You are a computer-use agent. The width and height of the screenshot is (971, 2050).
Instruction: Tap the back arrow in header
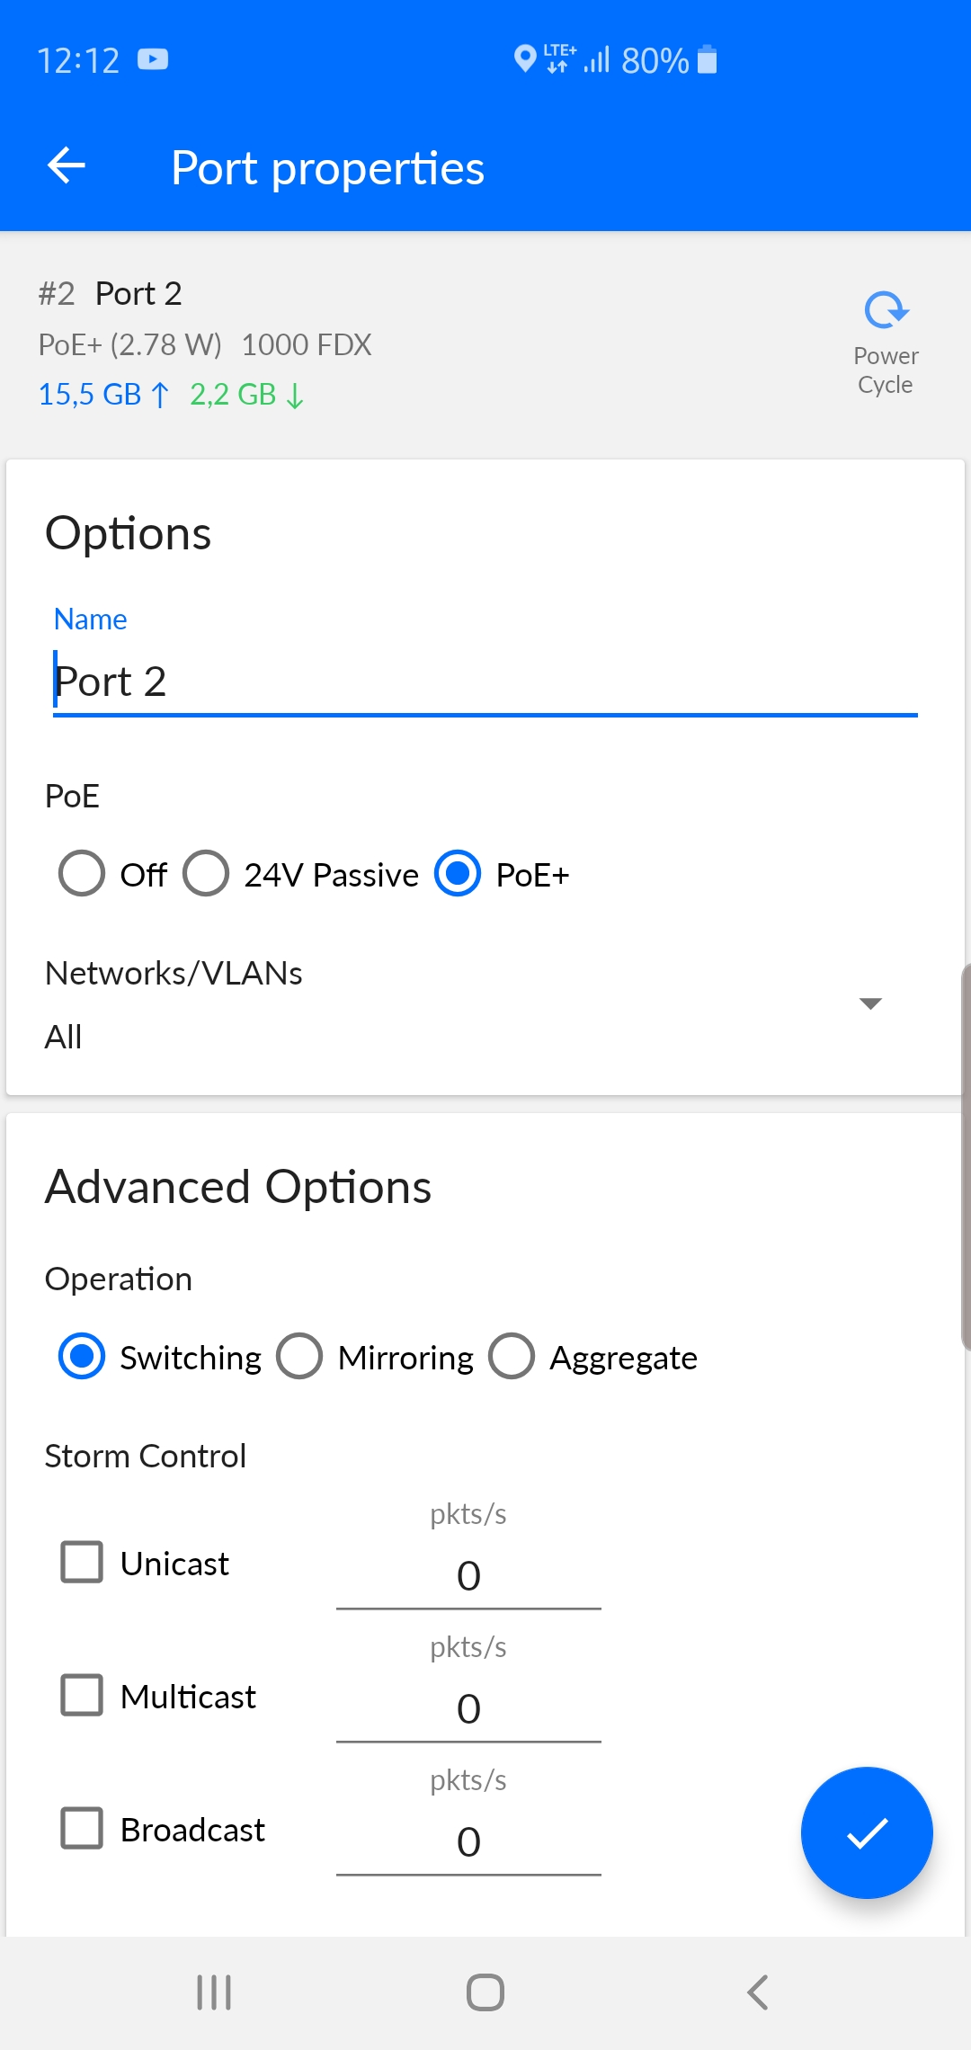coord(67,166)
